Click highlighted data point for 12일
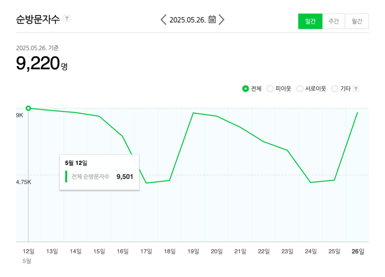 29,108
